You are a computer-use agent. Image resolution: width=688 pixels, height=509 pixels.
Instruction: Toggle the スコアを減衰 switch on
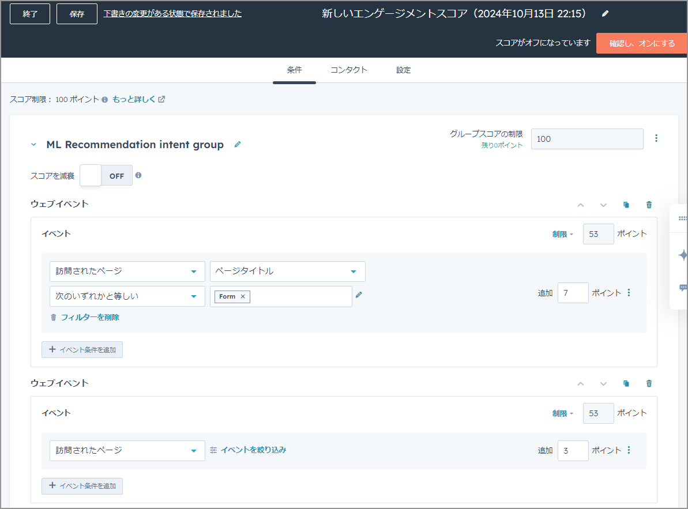tap(106, 176)
